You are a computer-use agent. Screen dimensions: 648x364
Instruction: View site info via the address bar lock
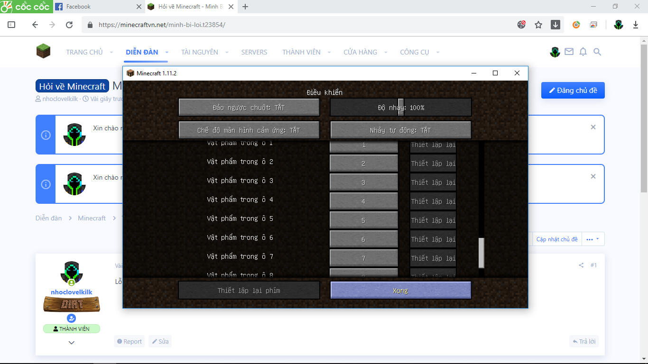(90, 25)
